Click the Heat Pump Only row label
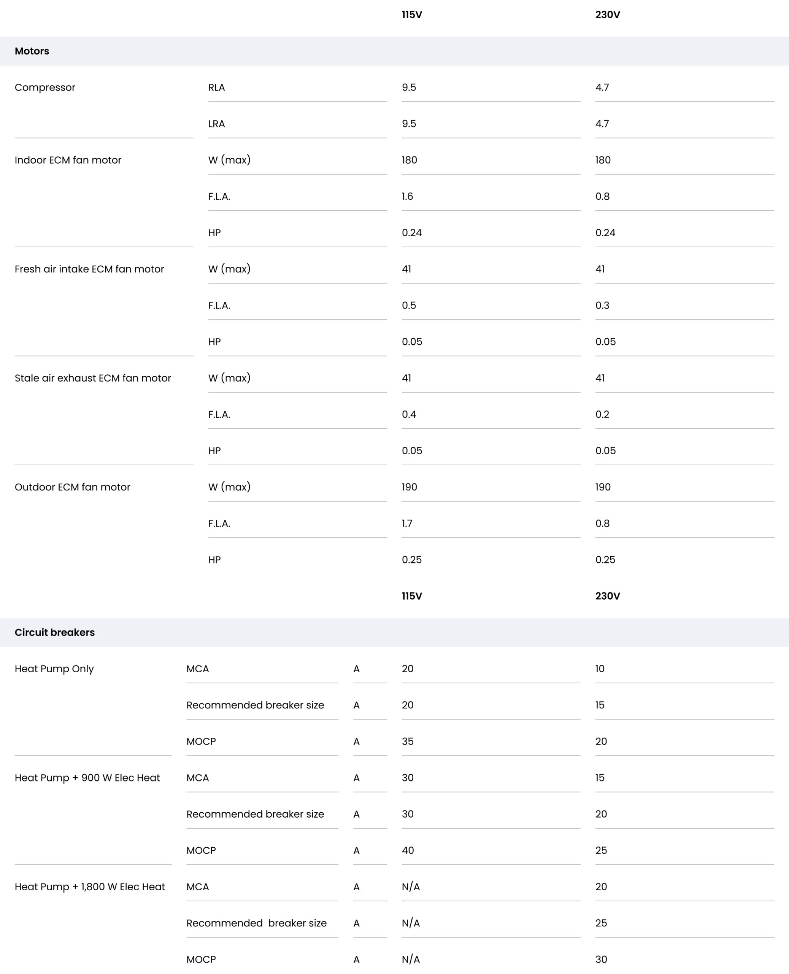789x974 pixels. click(54, 669)
